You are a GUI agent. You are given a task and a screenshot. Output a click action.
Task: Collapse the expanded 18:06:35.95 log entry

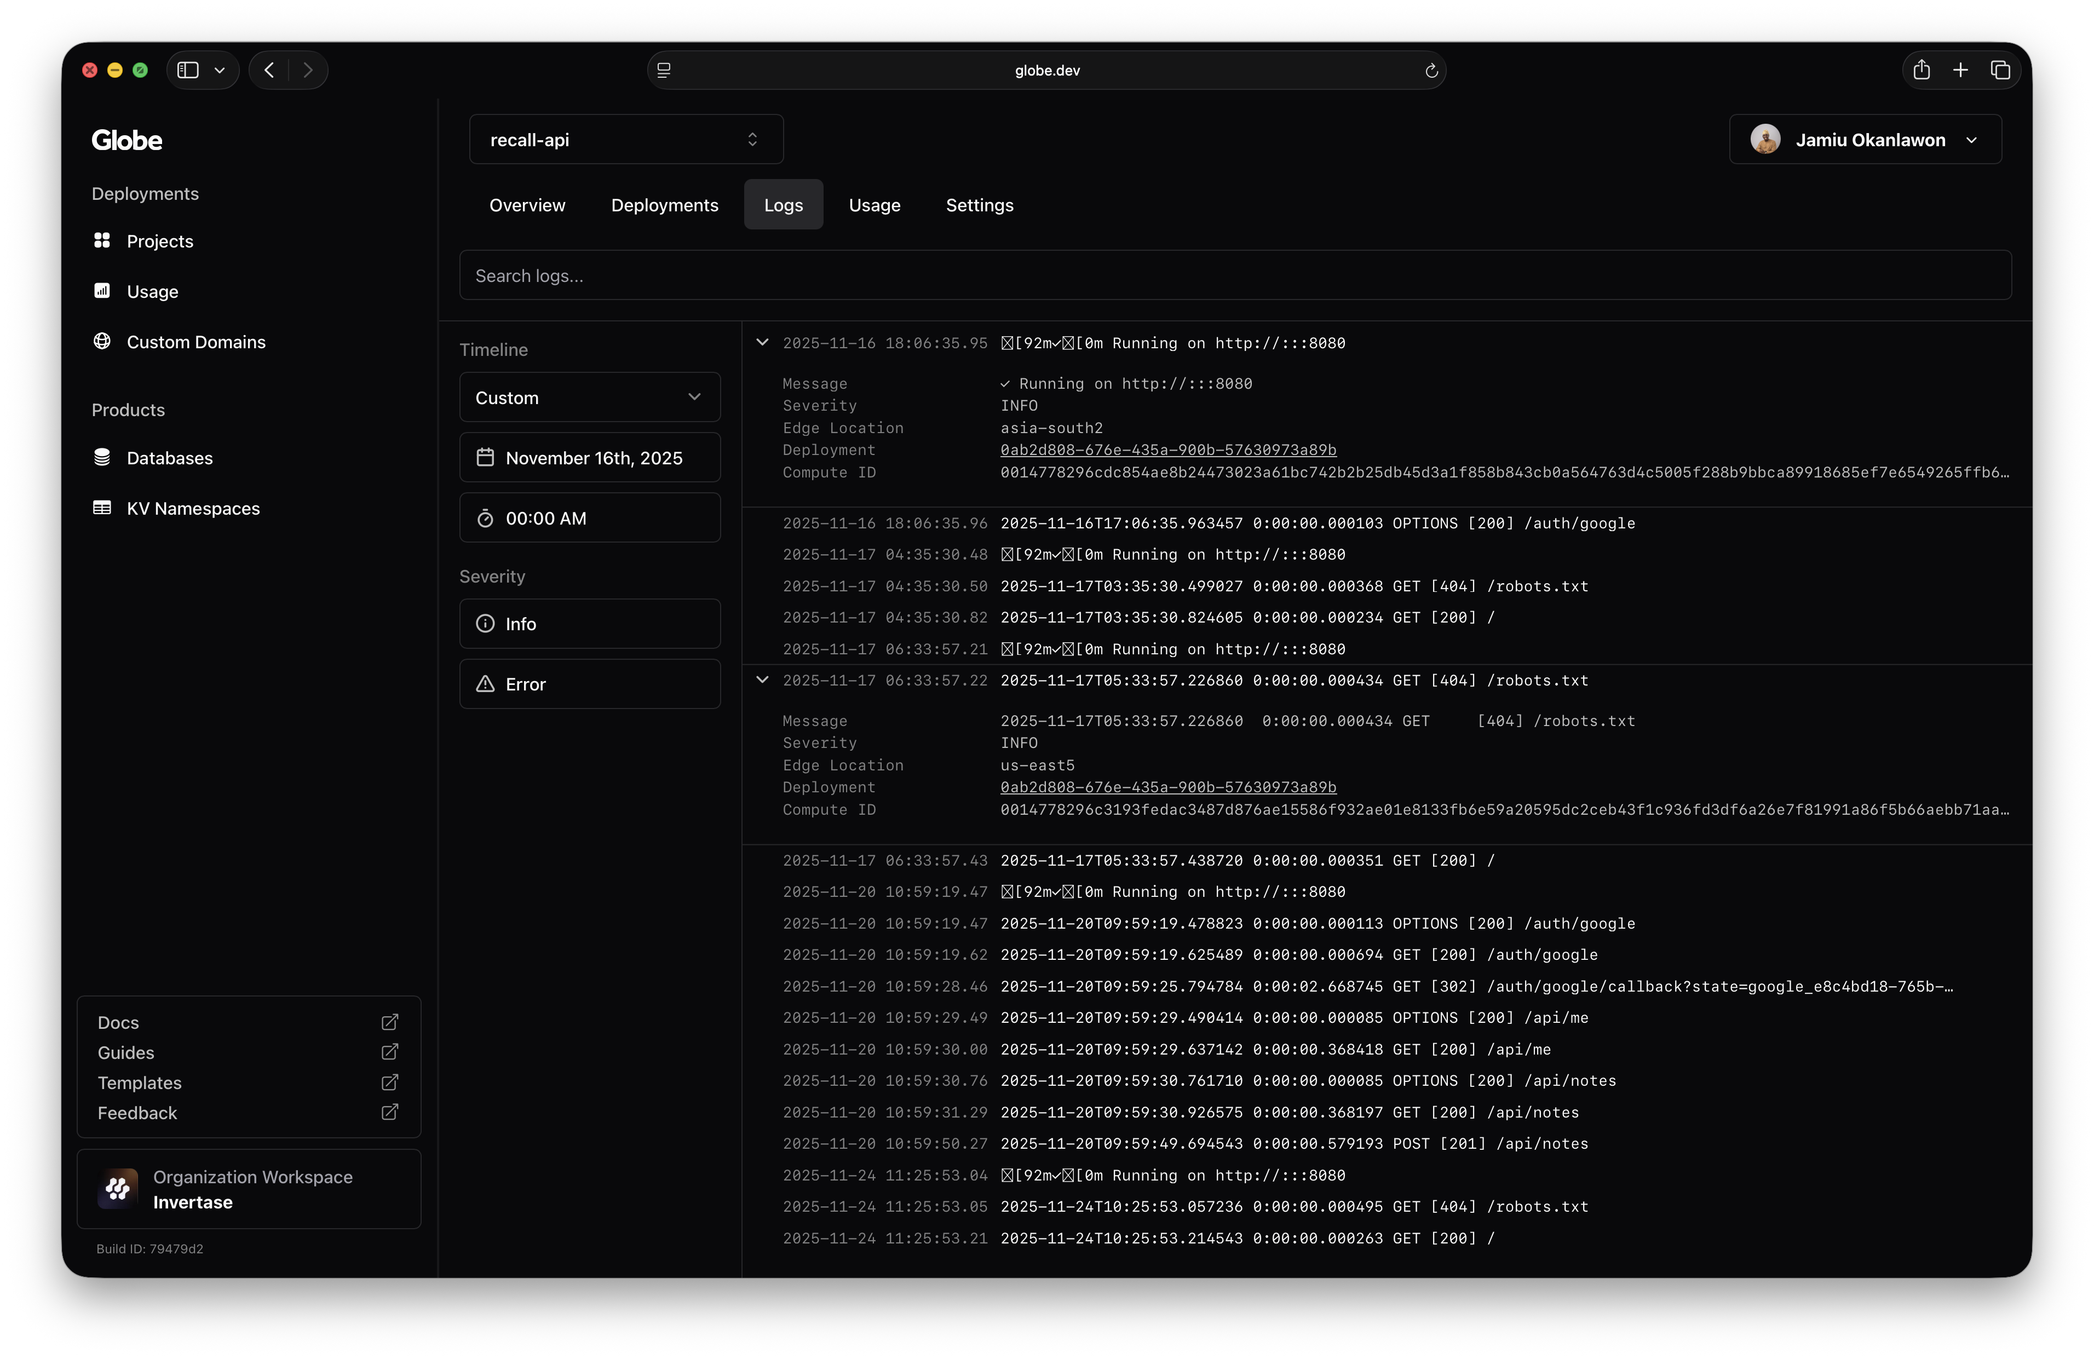point(763,342)
